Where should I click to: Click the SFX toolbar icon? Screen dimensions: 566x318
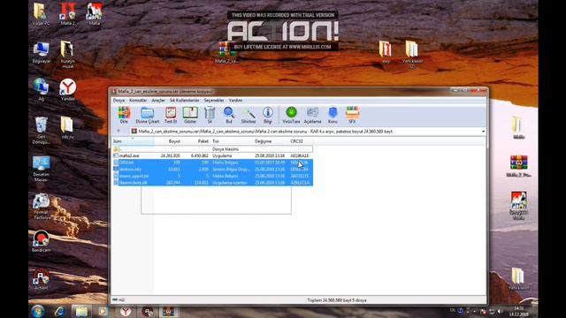click(352, 115)
